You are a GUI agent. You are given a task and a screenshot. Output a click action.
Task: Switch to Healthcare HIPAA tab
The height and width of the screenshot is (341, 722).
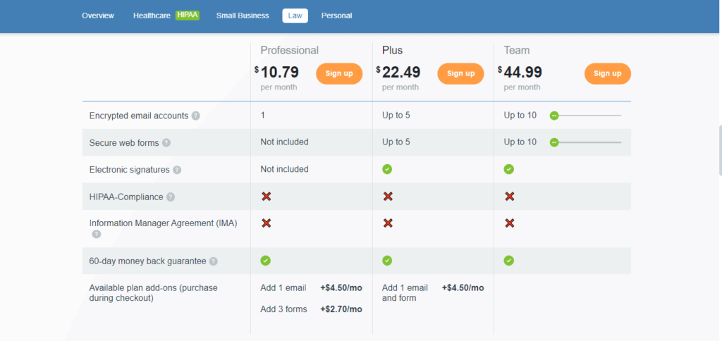pyautogui.click(x=166, y=15)
